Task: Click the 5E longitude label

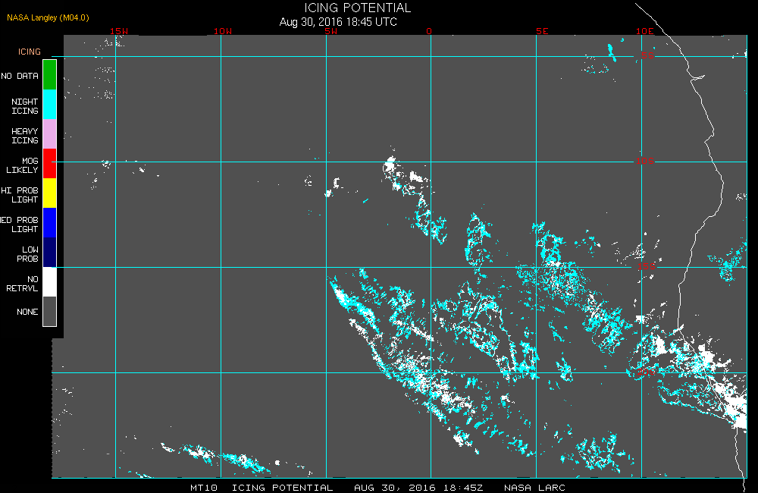Action: pyautogui.click(x=542, y=31)
